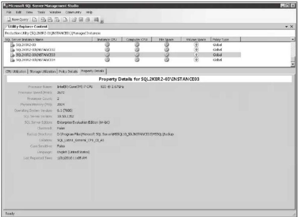
Task: Select the SQL2K8R2-03\INSTANCE04 row
Action: tap(126, 60)
